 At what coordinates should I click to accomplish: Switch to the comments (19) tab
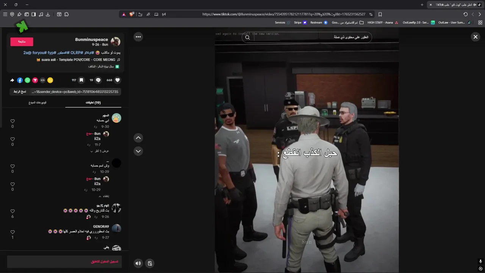click(93, 103)
